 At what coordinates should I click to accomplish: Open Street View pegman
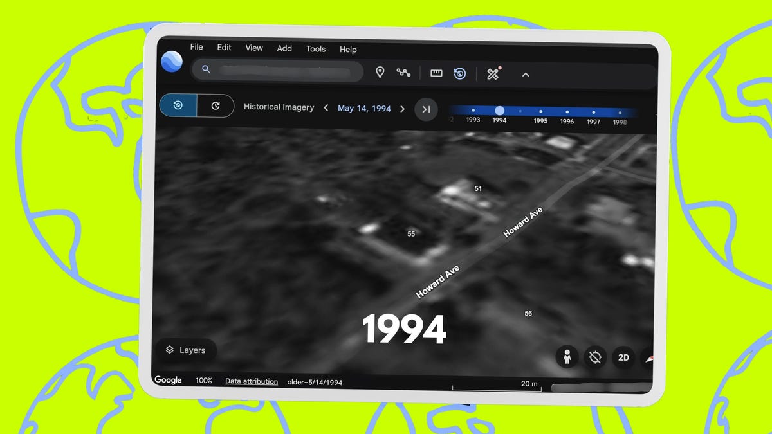567,357
